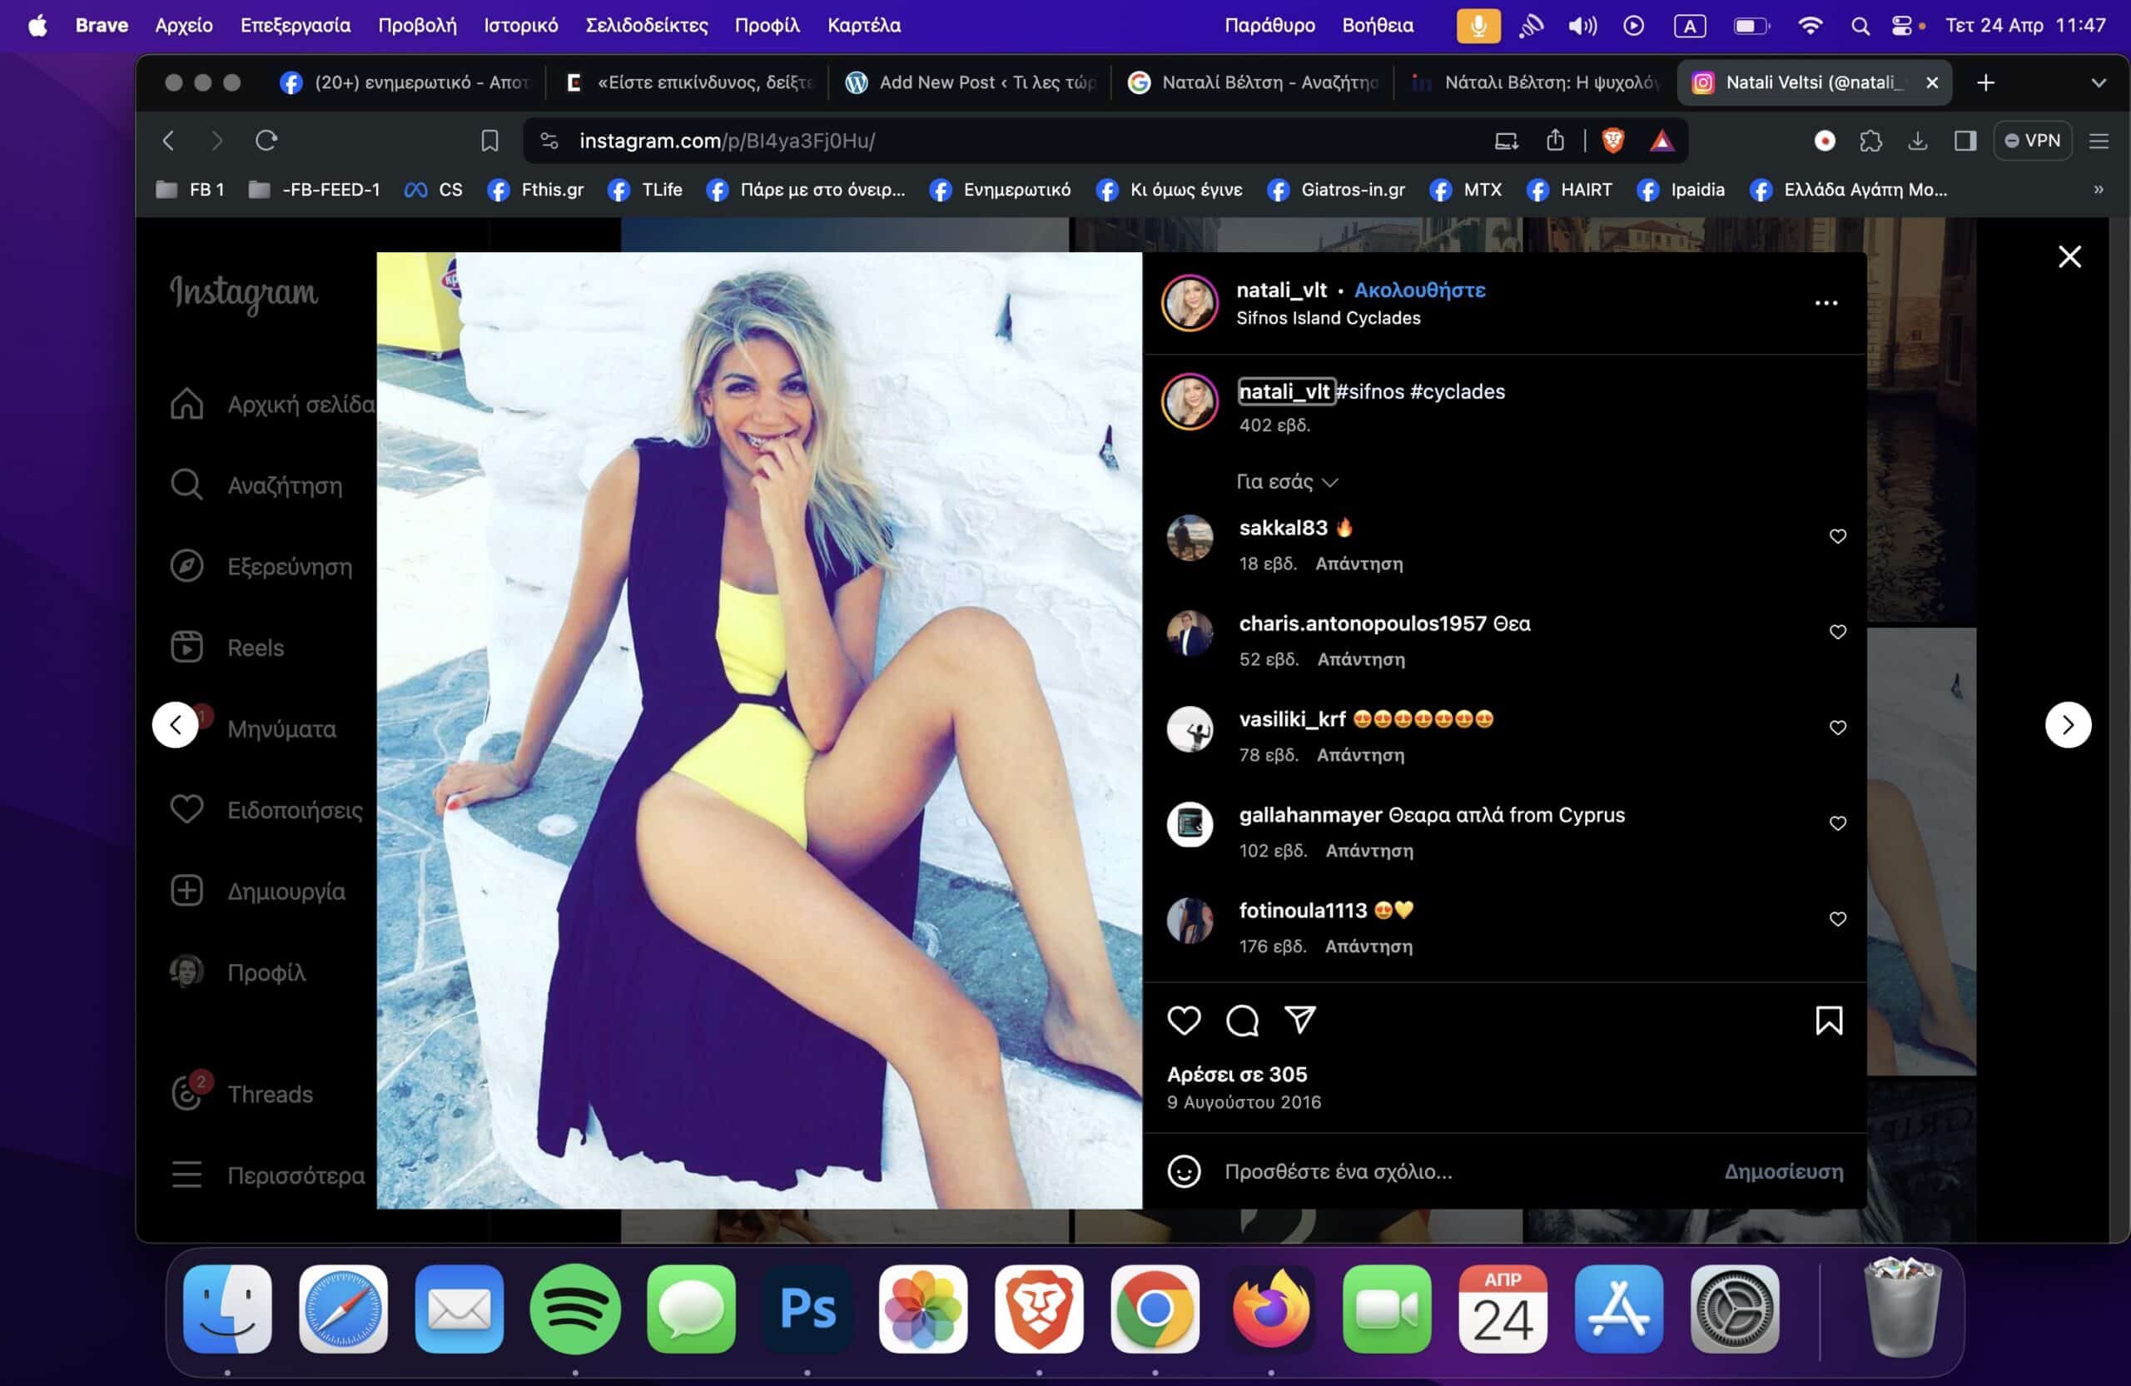Open the Brave extensions puzzle icon
The width and height of the screenshot is (2131, 1386).
point(1870,141)
